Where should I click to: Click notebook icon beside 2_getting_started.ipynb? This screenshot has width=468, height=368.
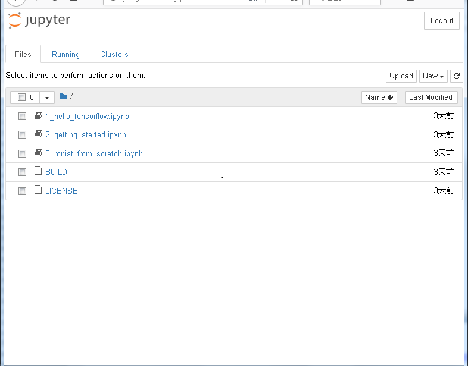38,134
